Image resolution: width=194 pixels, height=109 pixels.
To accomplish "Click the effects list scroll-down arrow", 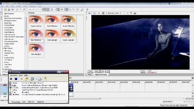I will point(25,69).
